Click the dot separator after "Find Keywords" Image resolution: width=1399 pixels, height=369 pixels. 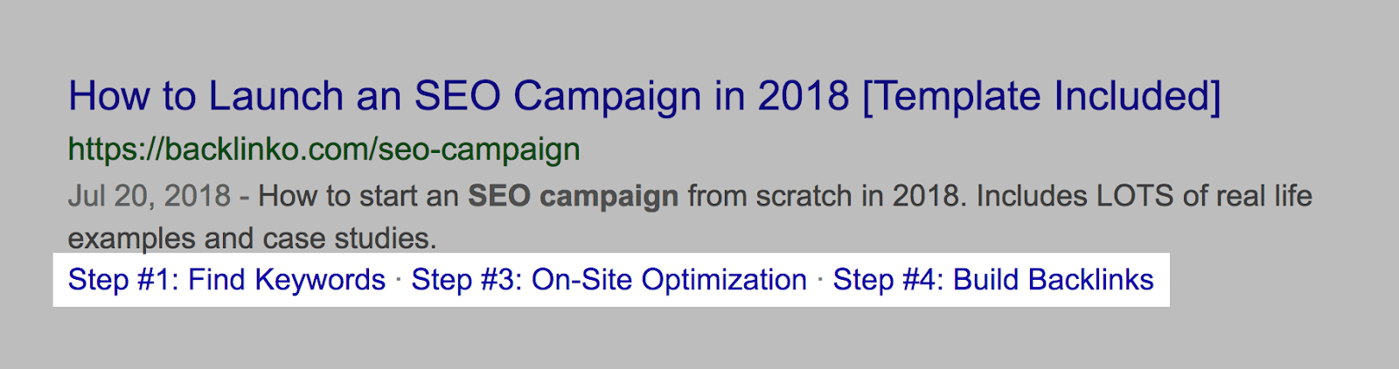[399, 279]
